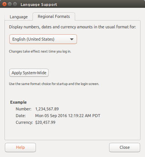Minimize the Language Support window
Image resolution: width=145 pixels, height=157 pixels.
click(10, 4)
